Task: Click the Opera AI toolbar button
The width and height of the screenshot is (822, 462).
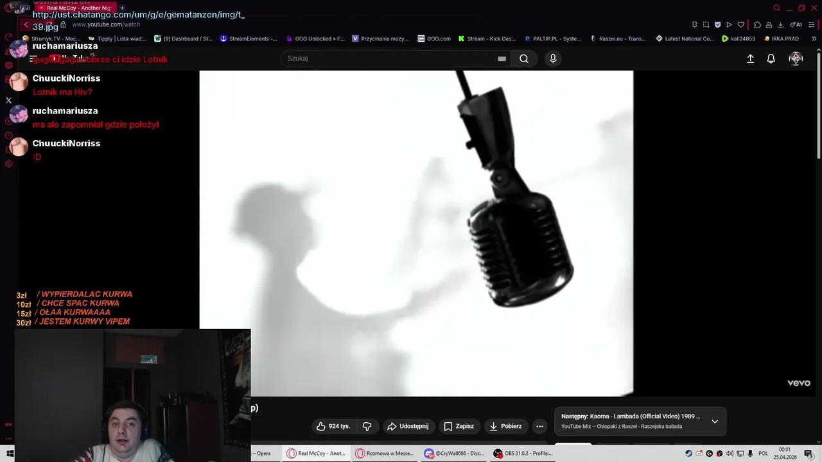Action: pos(796,24)
